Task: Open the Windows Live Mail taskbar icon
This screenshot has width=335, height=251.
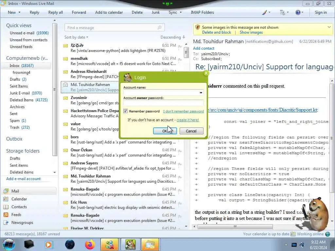Action: pos(150,244)
